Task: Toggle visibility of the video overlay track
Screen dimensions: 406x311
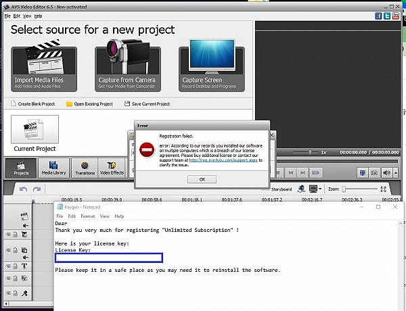Action: click(8, 250)
